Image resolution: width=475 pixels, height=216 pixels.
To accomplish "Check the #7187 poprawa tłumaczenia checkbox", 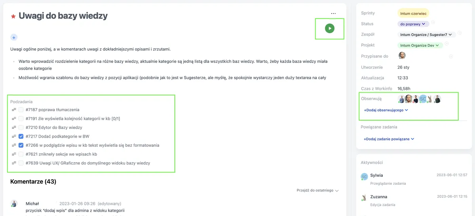I will pyautogui.click(x=21, y=110).
